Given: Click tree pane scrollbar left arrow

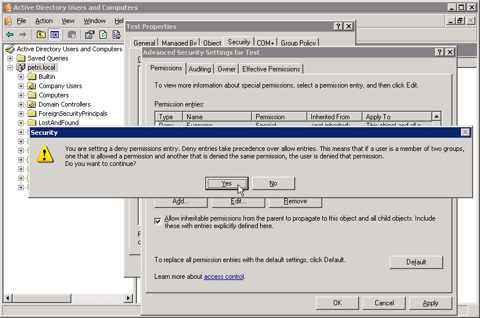Looking at the screenshot, I should click(8, 298).
